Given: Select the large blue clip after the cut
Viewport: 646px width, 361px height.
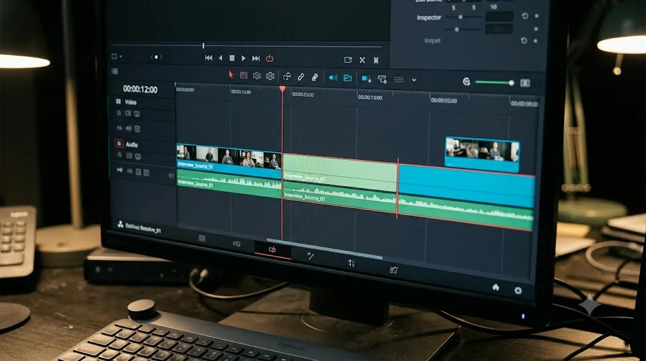Looking at the screenshot, I should (x=466, y=186).
